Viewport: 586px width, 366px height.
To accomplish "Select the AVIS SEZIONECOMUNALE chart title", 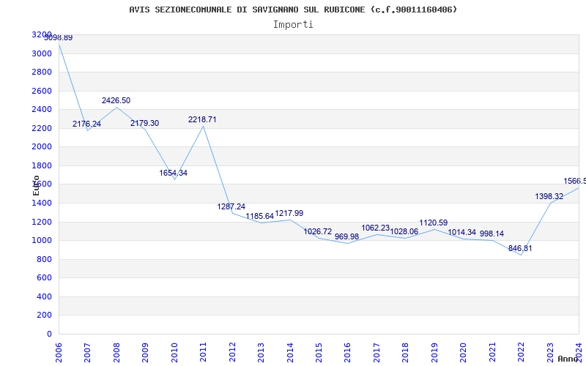I will click(x=293, y=10).
